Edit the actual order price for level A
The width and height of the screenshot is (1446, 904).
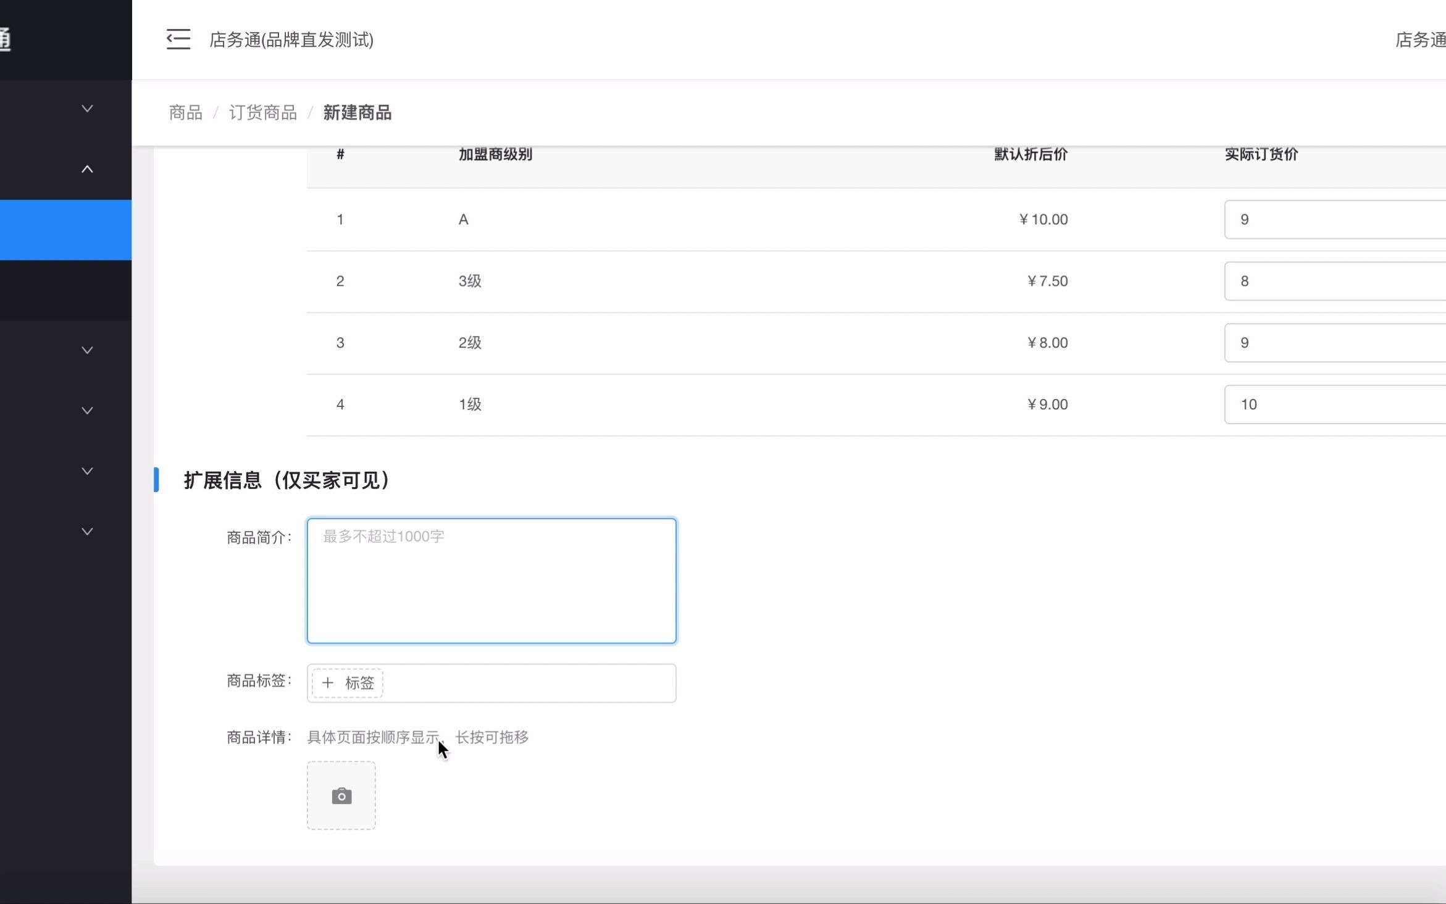tap(1335, 219)
